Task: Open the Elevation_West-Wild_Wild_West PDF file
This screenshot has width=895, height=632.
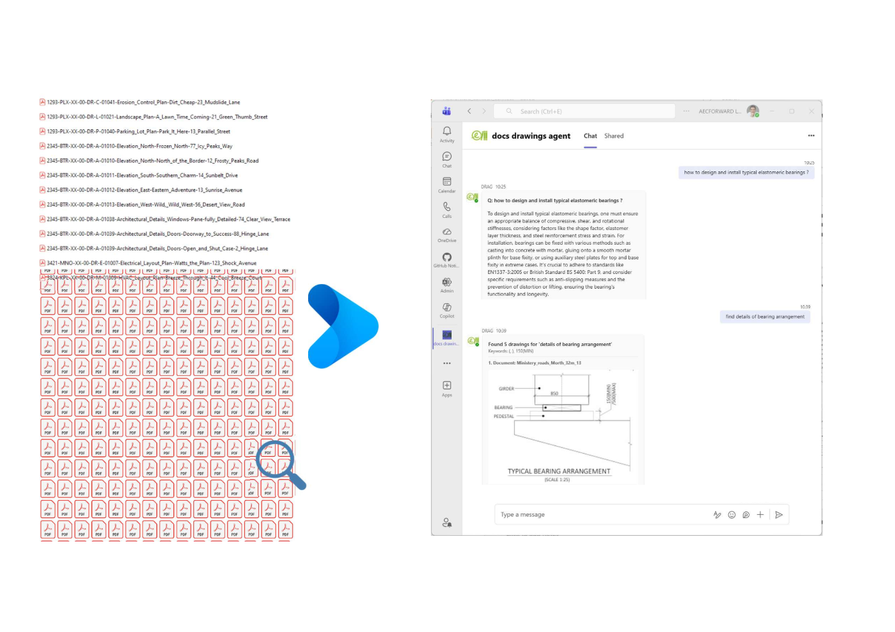Action: (142, 205)
